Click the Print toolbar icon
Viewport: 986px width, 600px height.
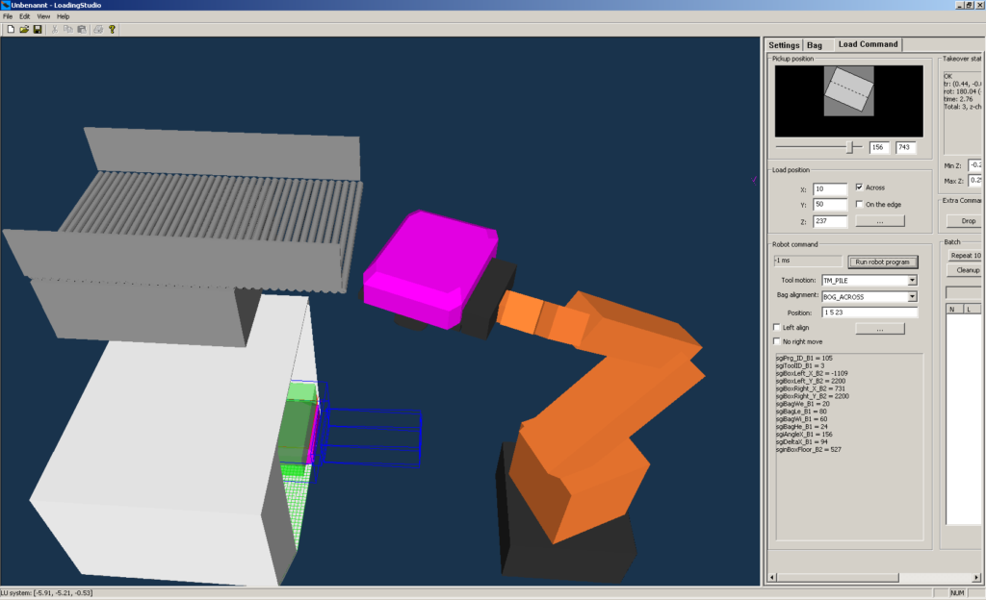click(x=98, y=30)
